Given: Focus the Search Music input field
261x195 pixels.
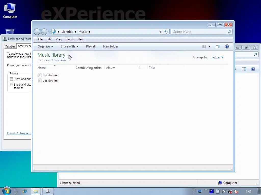Looking at the screenshot, I should pos(199,32).
